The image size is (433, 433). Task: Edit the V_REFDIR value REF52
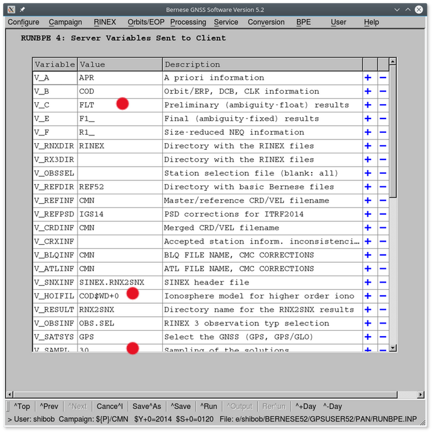(120, 187)
